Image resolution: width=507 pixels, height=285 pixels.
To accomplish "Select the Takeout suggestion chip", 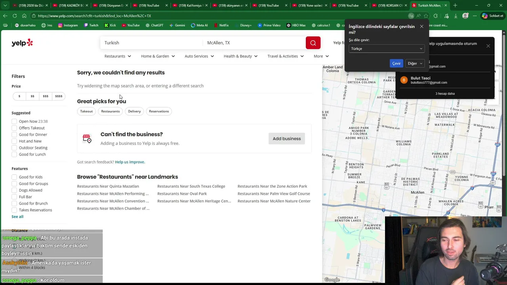I will pyautogui.click(x=86, y=111).
